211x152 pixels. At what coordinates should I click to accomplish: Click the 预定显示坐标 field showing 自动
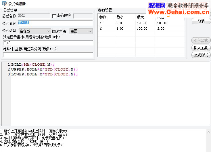[48, 43]
